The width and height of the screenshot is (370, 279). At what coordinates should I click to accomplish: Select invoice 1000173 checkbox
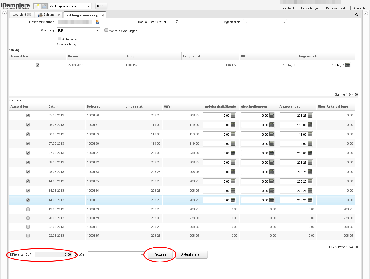pos(28,209)
